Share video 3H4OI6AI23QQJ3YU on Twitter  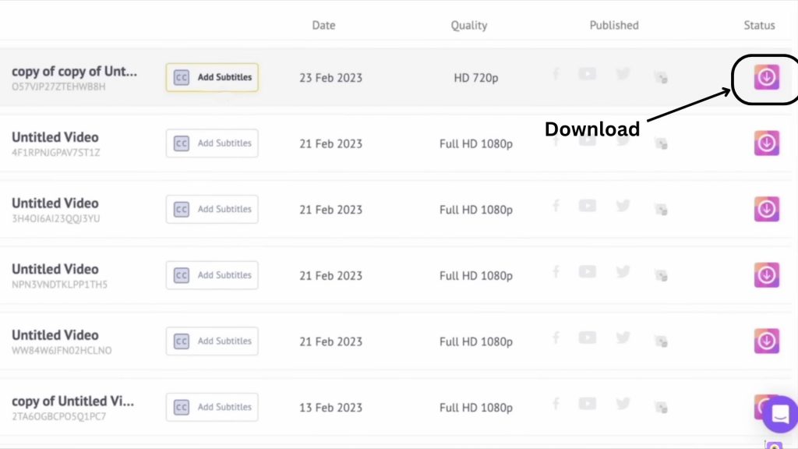(623, 206)
